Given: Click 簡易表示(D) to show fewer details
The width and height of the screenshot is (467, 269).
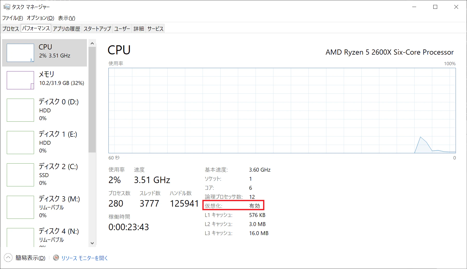Looking at the screenshot, I should pos(30,258).
